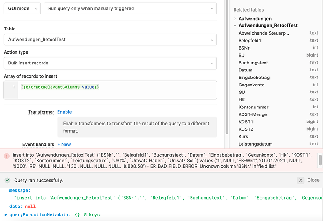
Task: Click line number 1 in code editor
Action: pyautogui.click(x=14, y=87)
